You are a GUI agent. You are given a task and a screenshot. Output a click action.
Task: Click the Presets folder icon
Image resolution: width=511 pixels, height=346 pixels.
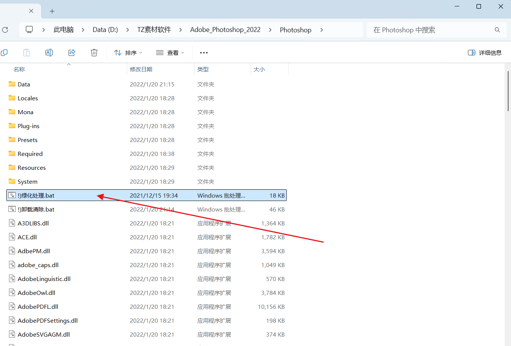click(12, 140)
